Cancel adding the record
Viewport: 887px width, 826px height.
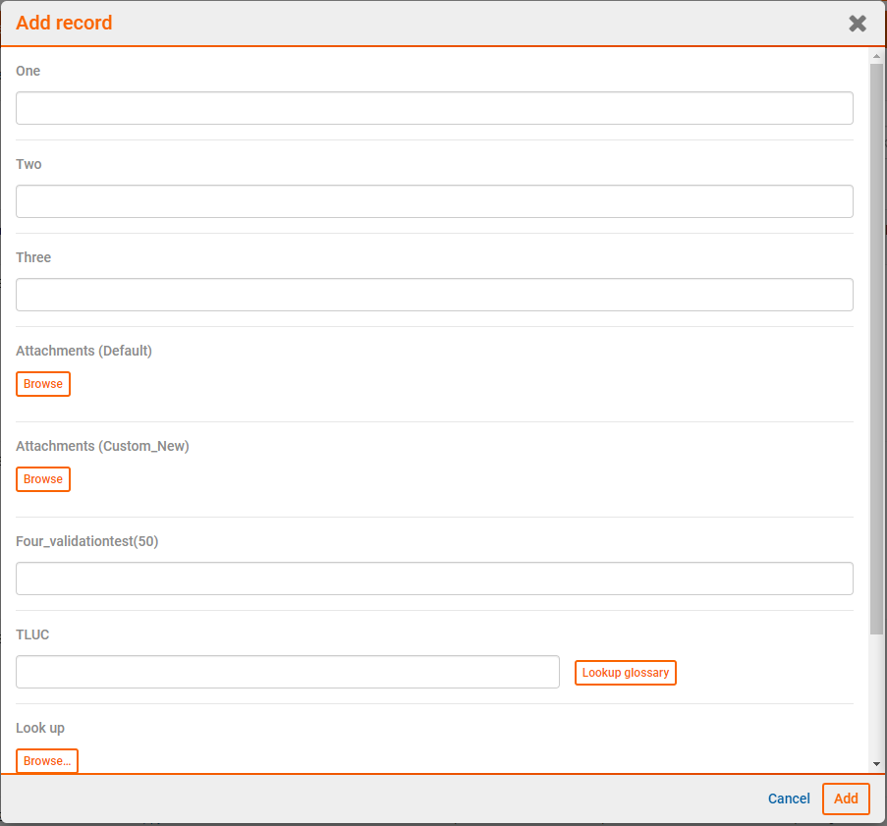[x=789, y=798]
